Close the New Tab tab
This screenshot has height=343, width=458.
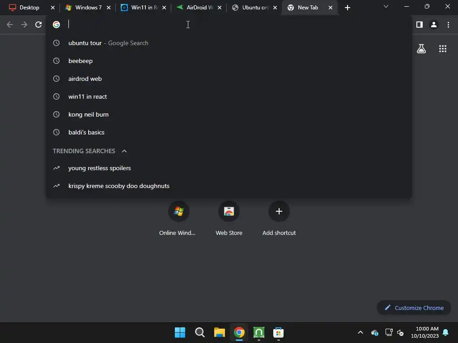331,8
